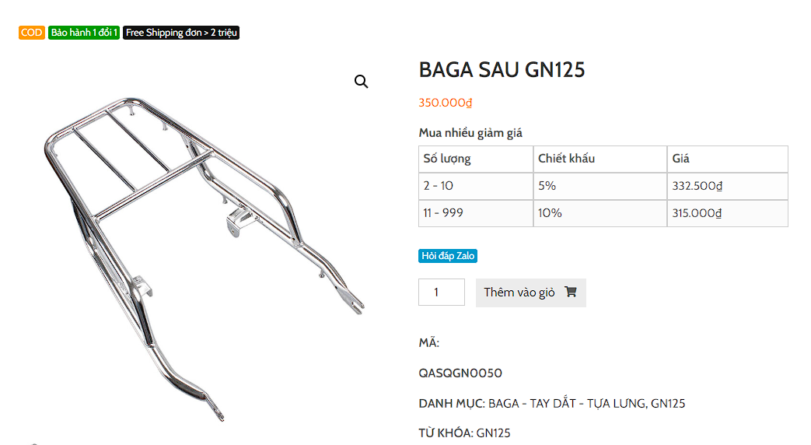Click the 315.000đ discounted price cell
The height and width of the screenshot is (445, 811).
click(728, 213)
